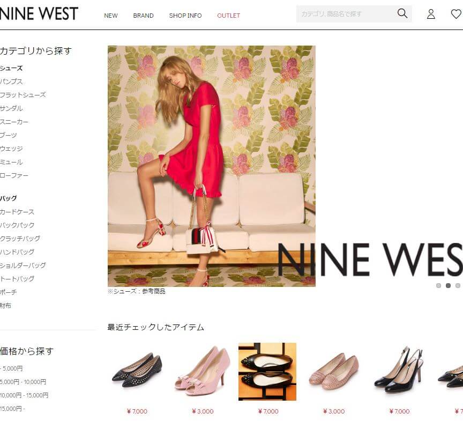Image resolution: width=463 pixels, height=428 pixels.
Task: Filter by 5,000円 - 10,000円 price
Action: coord(23,382)
